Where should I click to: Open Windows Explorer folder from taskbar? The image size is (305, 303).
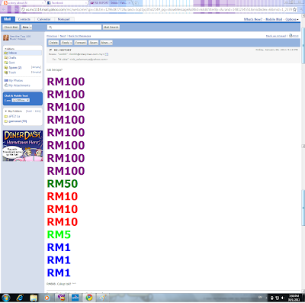click(x=34, y=298)
